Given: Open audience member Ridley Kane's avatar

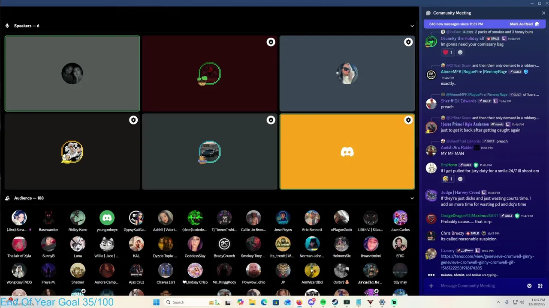Looking at the screenshot, I should tap(78, 218).
